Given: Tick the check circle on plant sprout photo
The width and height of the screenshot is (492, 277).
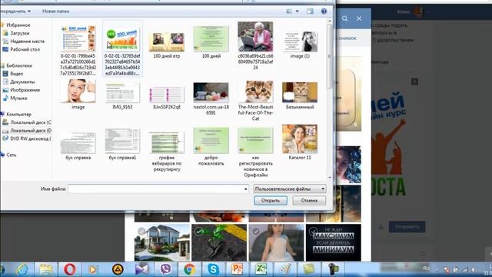Looking at the screenshot, I should point(198,231).
